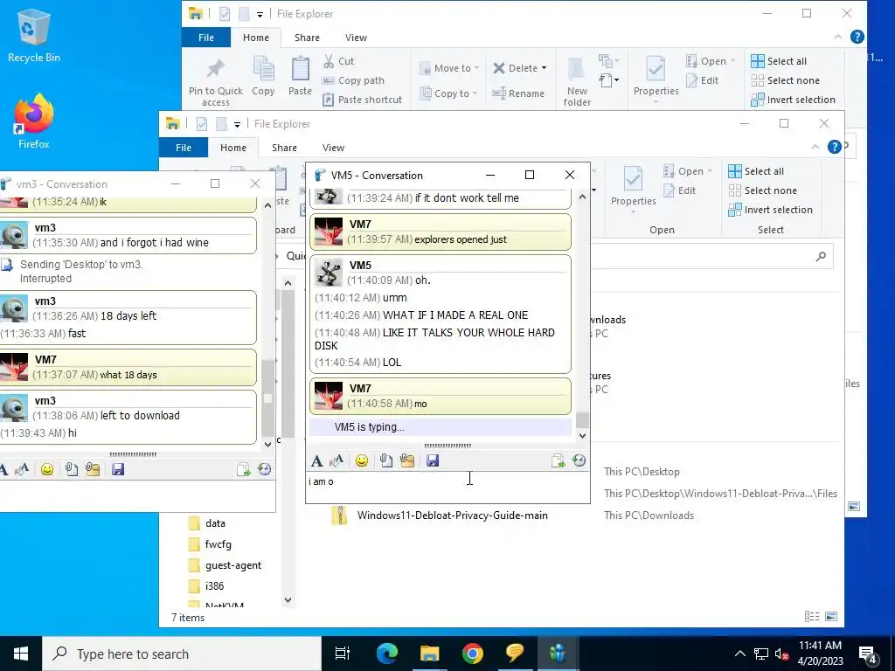Click yellow chat bubble taskbar icon
This screenshot has width=895, height=671.
(515, 653)
